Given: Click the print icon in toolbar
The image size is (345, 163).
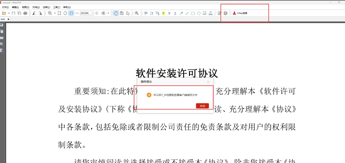Looking at the screenshot, I should (x=25, y=13).
